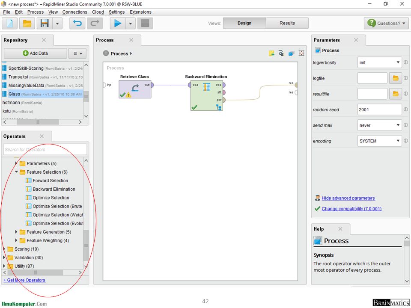Stop the process execution
This screenshot has height=308, width=411.
[x=145, y=23]
